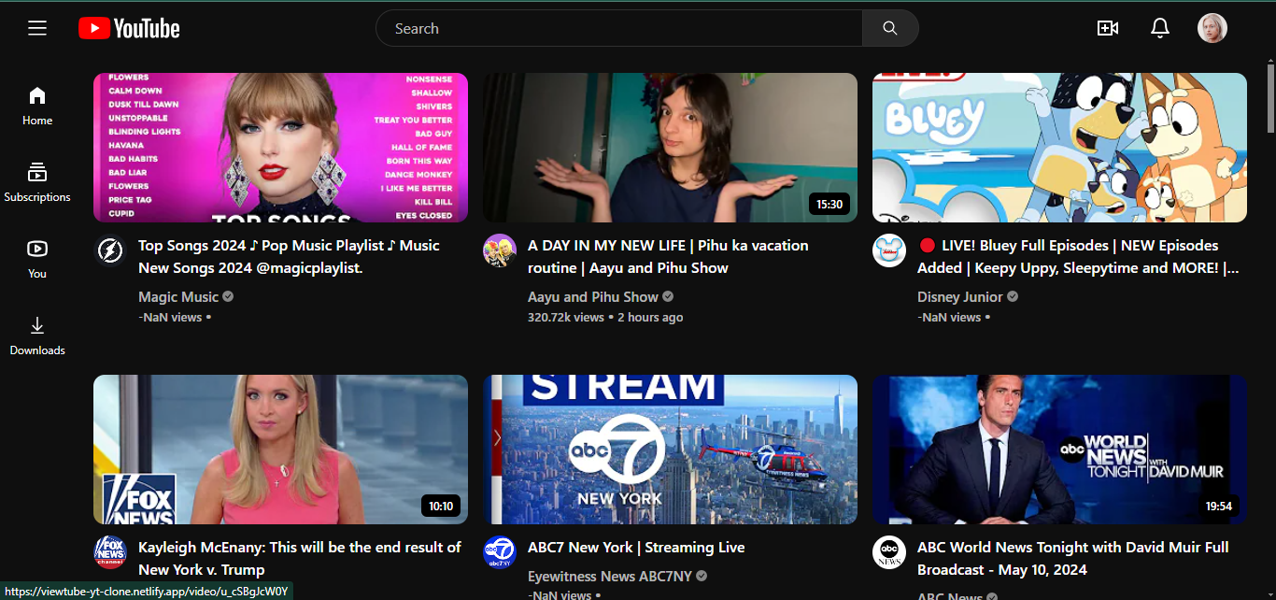Go to Home in sidebar
Viewport: 1276px width, 600px height.
coord(37,106)
